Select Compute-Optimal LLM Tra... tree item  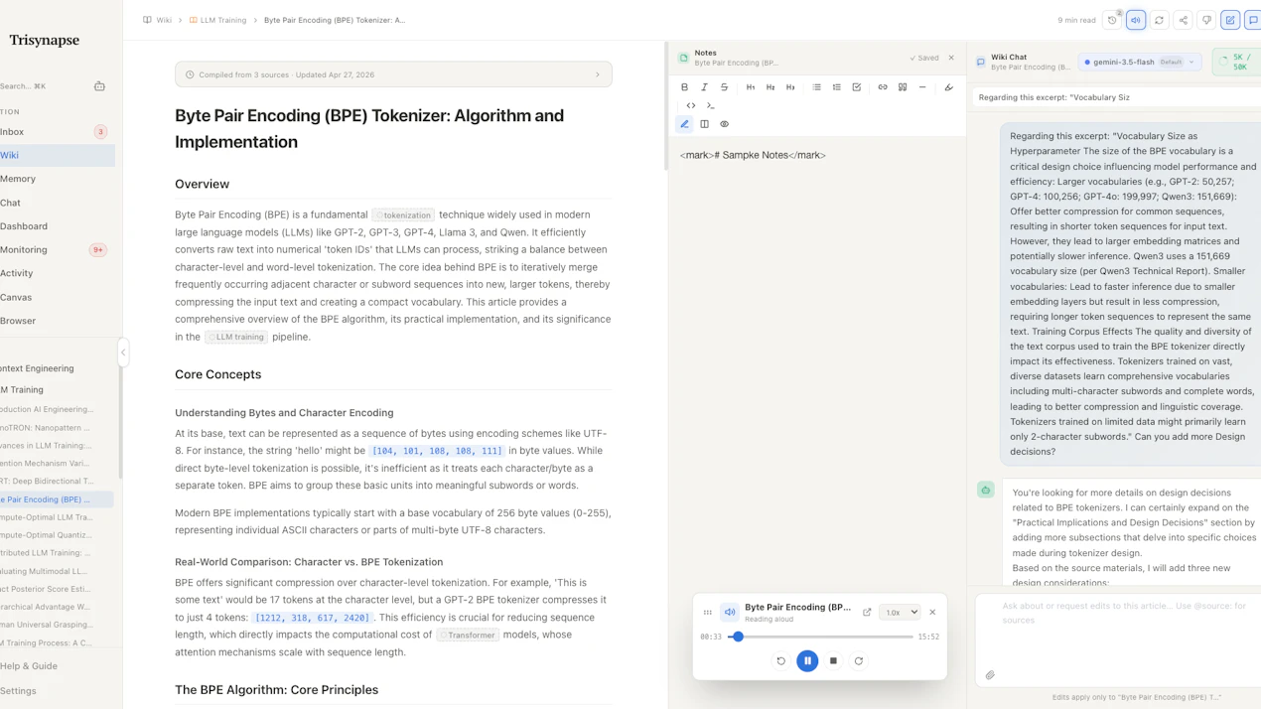(x=57, y=517)
